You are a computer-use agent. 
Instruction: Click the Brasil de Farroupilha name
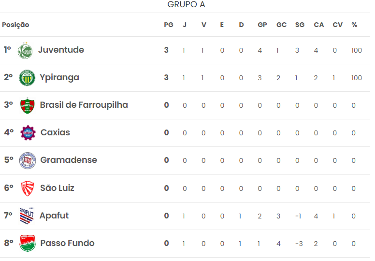coord(84,105)
